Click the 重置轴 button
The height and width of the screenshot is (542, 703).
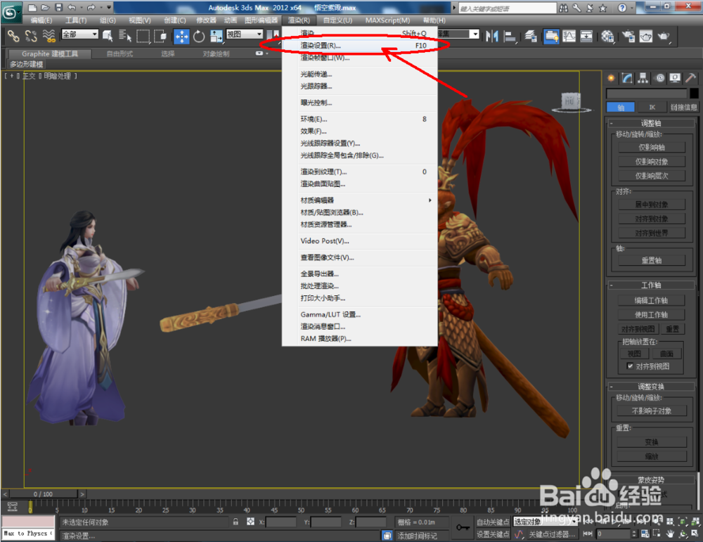tap(652, 261)
